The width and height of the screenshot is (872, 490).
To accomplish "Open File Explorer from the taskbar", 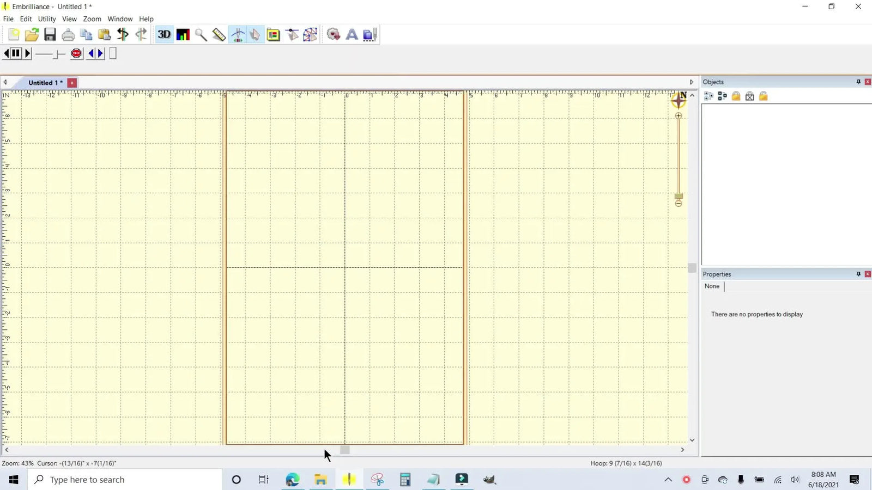I will pos(320,480).
